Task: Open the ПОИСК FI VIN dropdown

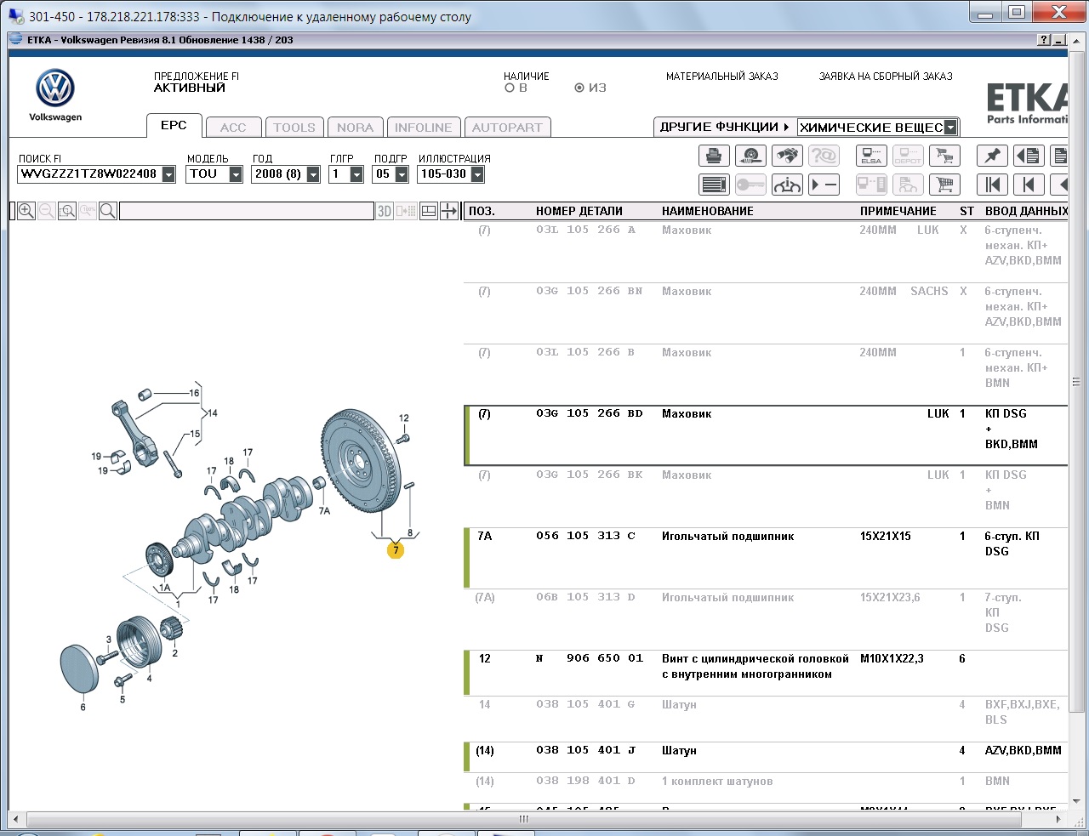Action: click(168, 174)
